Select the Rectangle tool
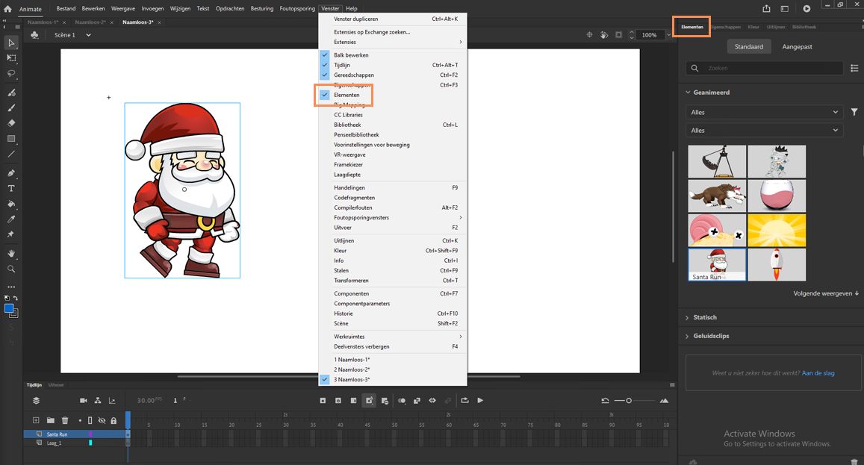This screenshot has height=465, width=864. (x=11, y=139)
